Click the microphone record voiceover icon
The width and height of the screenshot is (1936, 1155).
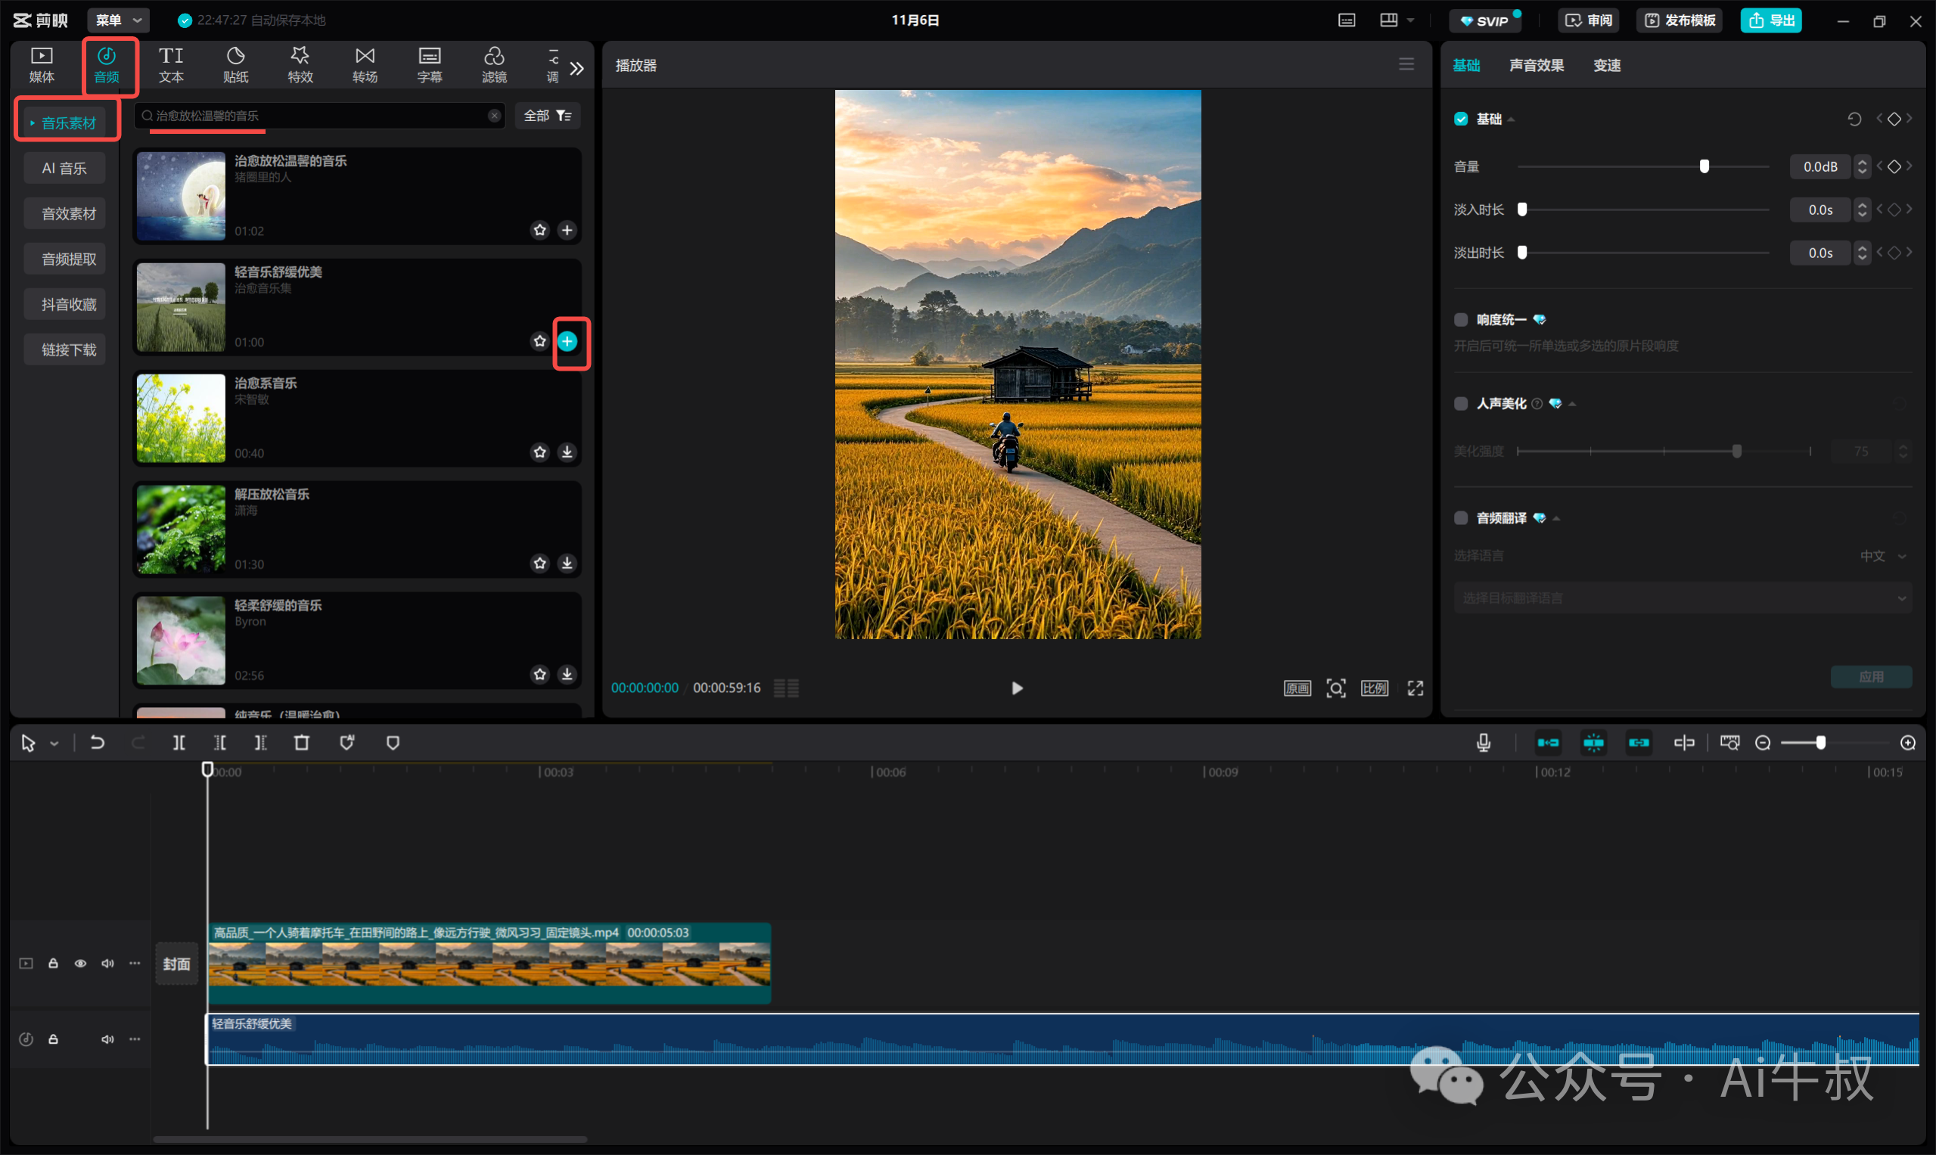tap(1483, 743)
